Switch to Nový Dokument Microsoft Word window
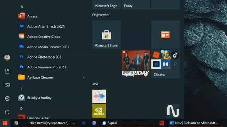This screenshot has height=127, width=227. [194, 123]
